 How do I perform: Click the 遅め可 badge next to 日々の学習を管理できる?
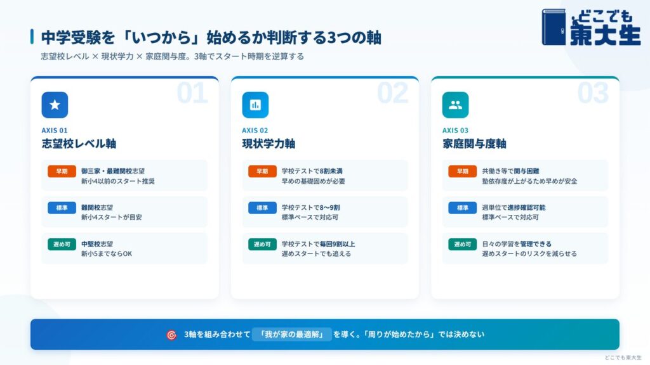(463, 244)
